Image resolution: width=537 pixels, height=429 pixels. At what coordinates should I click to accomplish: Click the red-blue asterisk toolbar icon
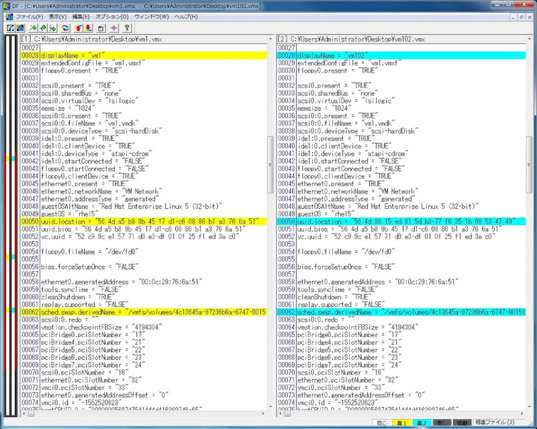point(113,28)
